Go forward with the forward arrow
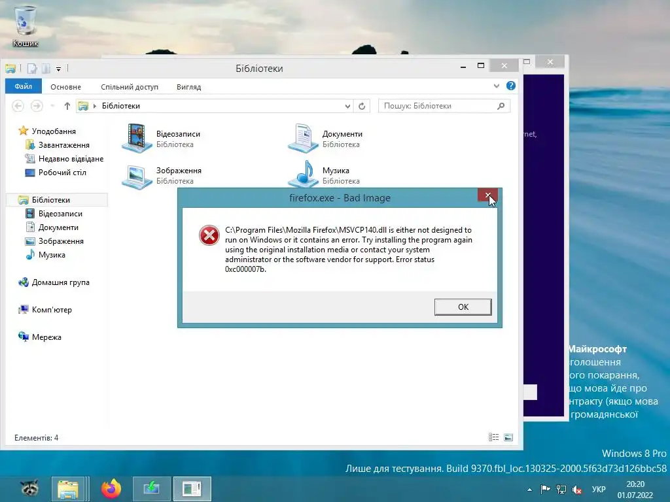 37,105
